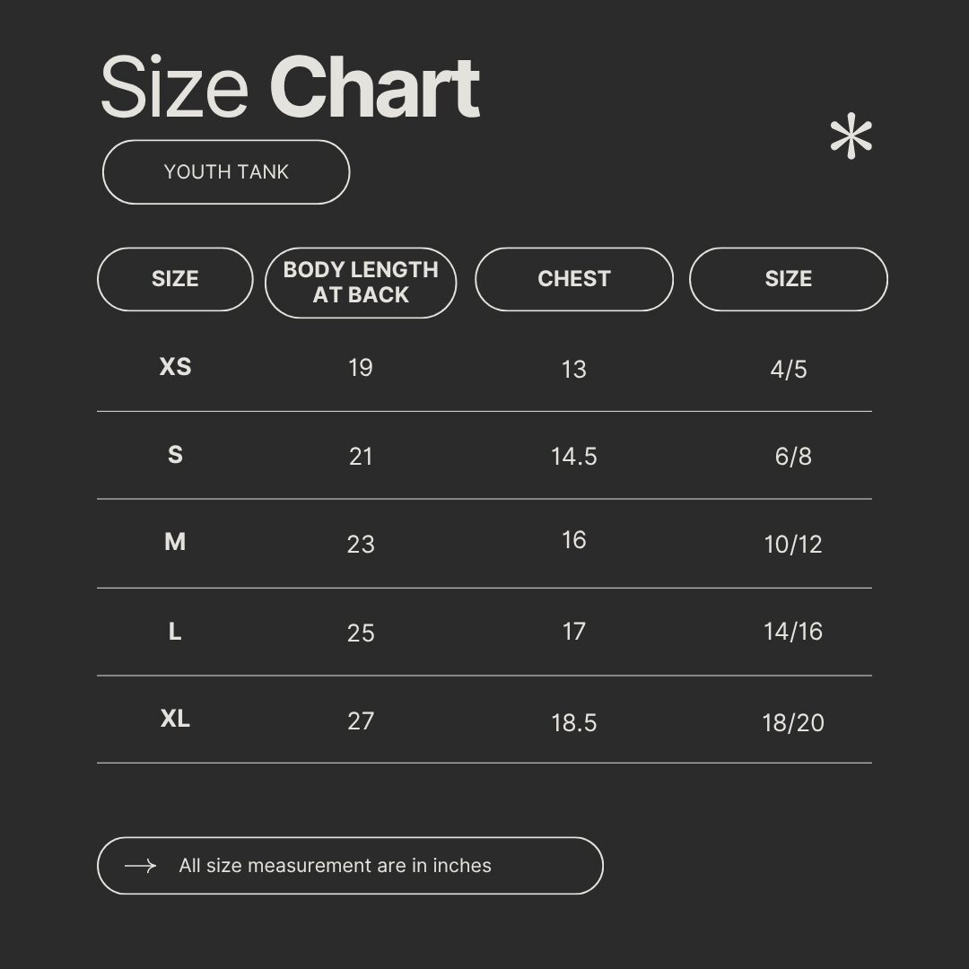Click the numeric size 14/16

(x=792, y=632)
